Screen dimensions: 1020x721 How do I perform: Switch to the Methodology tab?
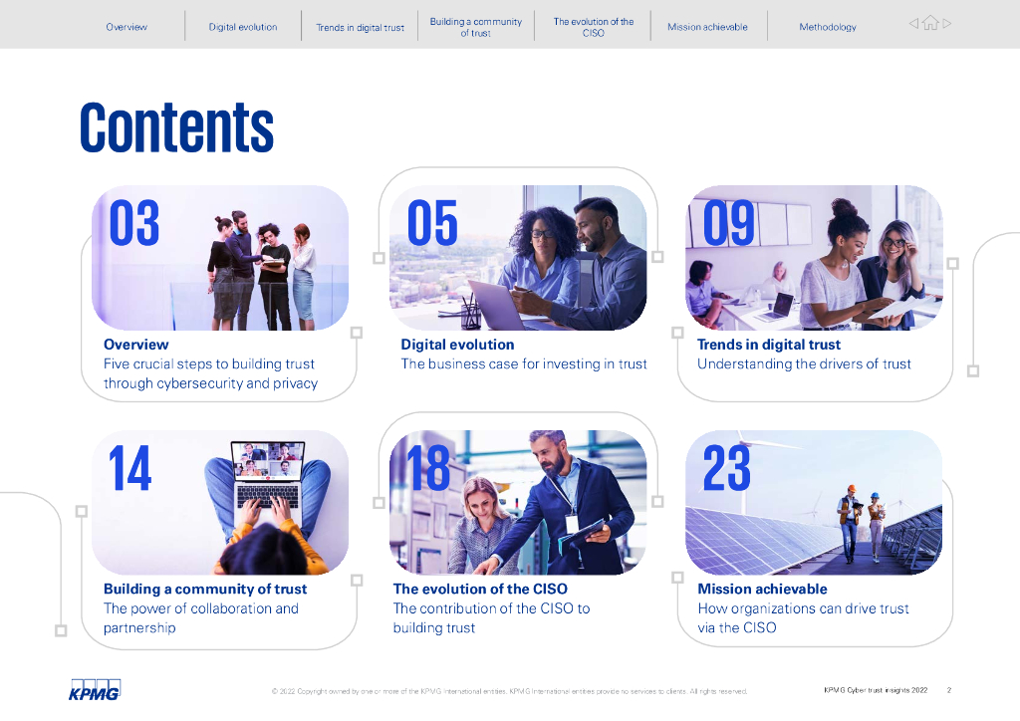tap(828, 27)
